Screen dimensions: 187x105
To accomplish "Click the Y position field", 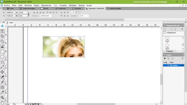I will tap(11, 16).
